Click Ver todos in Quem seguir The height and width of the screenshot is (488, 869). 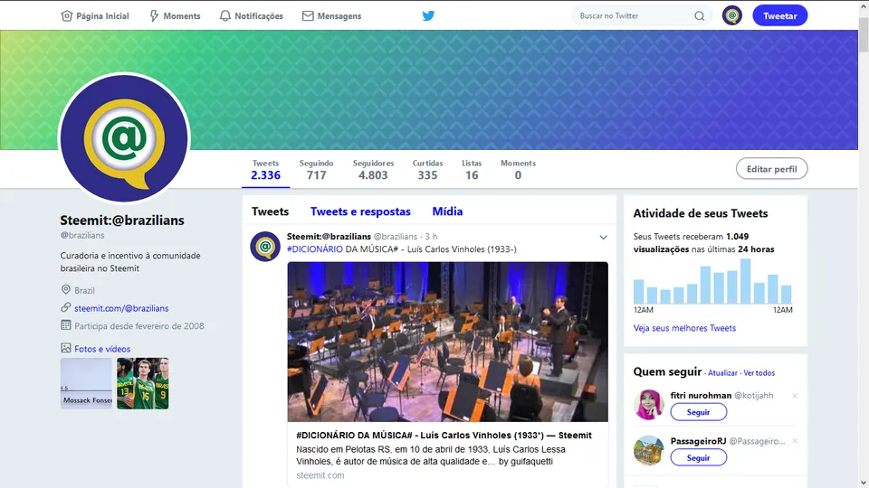pos(759,373)
